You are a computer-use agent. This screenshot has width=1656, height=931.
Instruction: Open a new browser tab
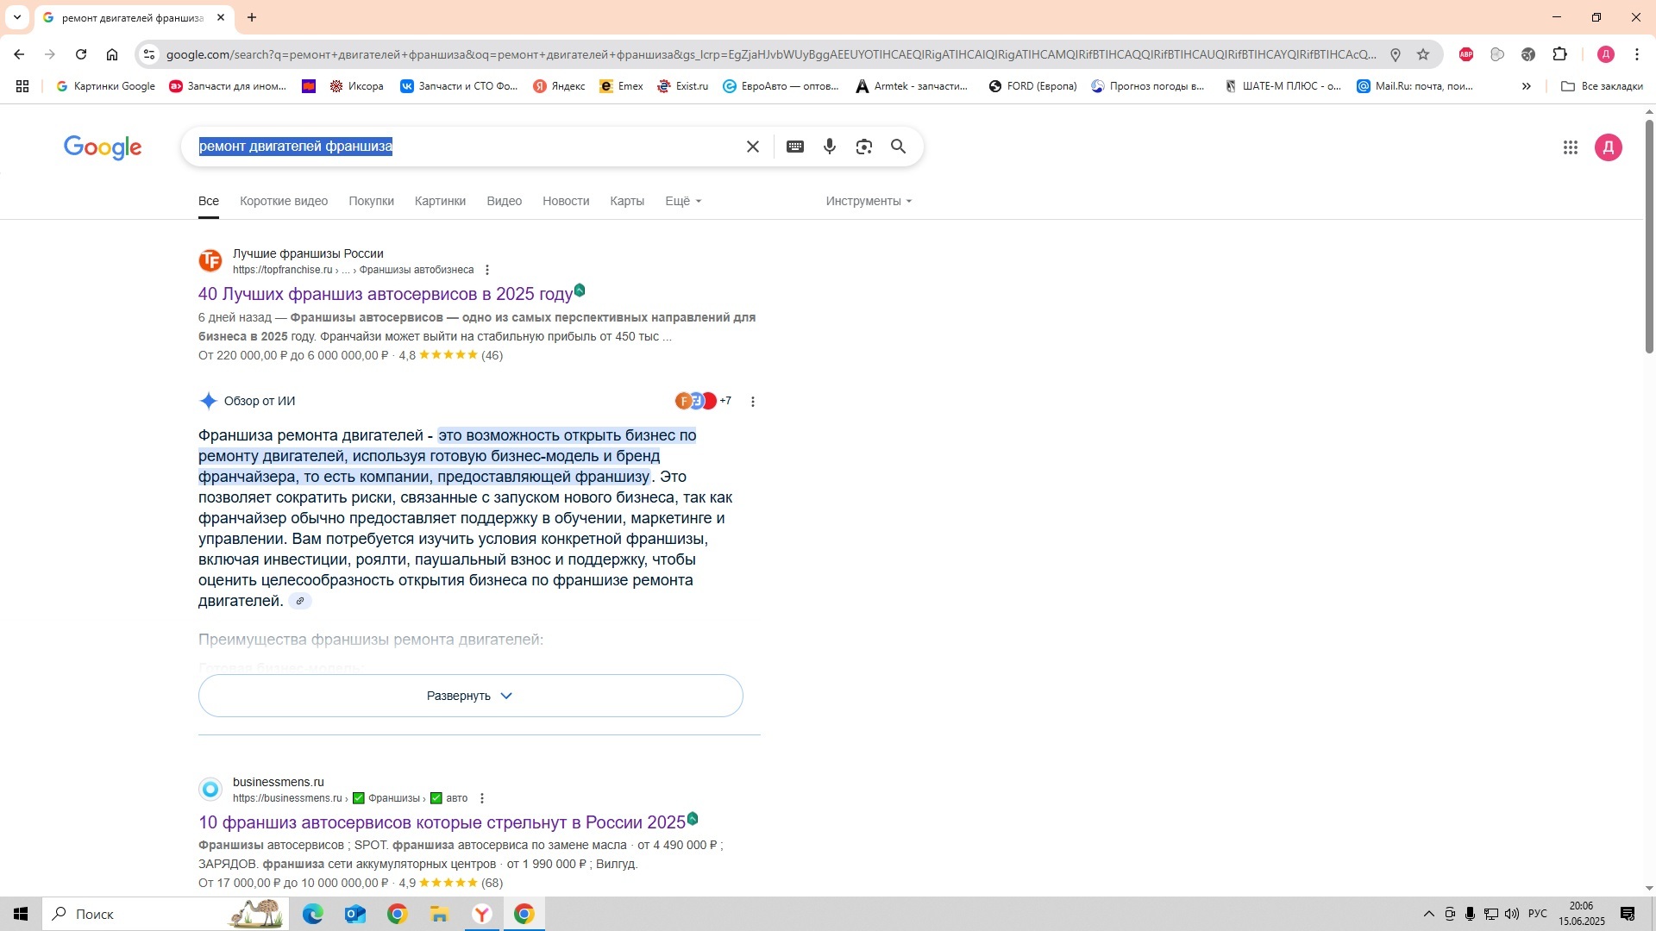pyautogui.click(x=252, y=17)
